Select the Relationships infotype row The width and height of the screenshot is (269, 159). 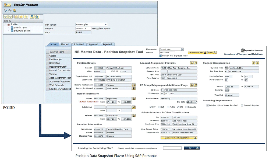click(x=59, y=59)
